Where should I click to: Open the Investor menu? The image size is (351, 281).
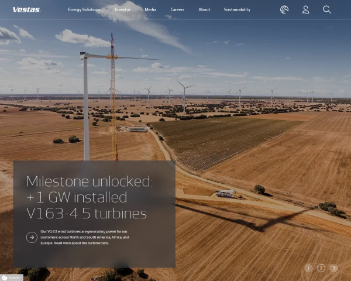point(123,9)
